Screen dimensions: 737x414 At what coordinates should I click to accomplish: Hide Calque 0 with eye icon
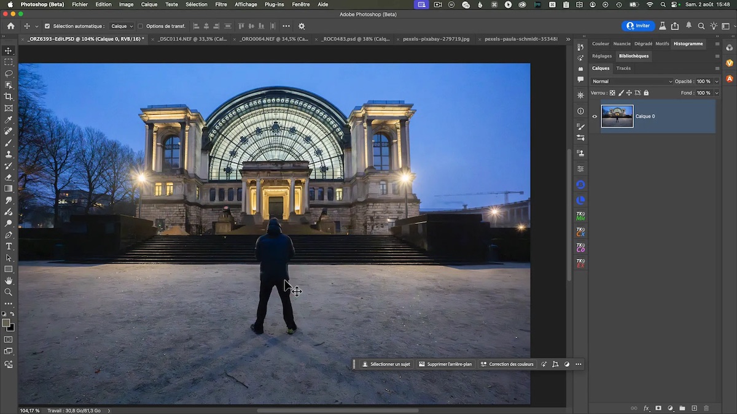coord(595,116)
